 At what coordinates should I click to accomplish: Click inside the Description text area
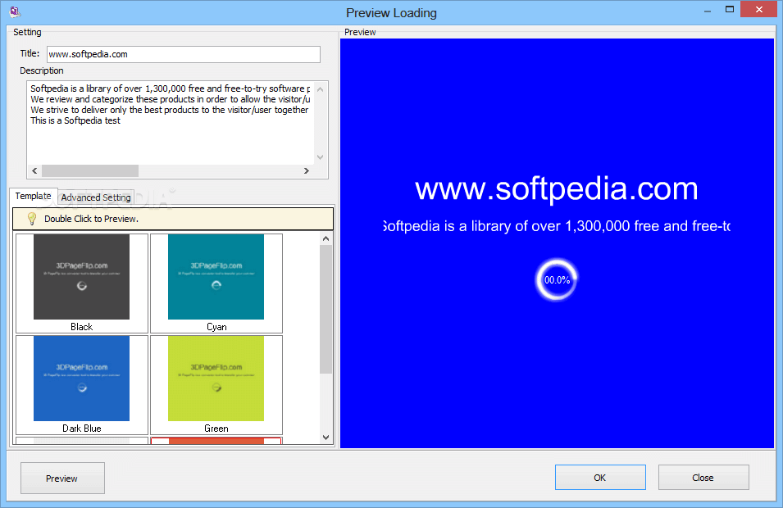(x=171, y=122)
